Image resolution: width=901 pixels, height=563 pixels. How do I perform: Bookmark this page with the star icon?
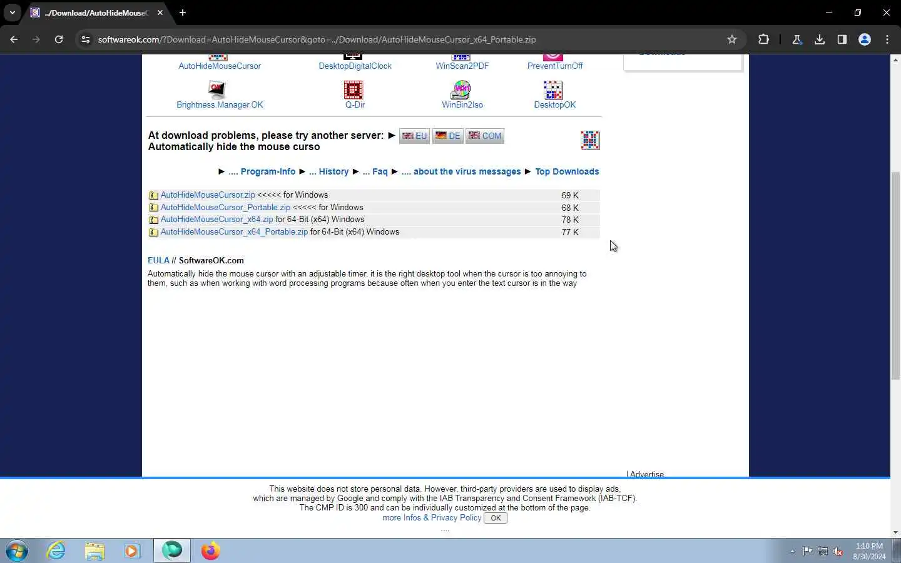[732, 39]
